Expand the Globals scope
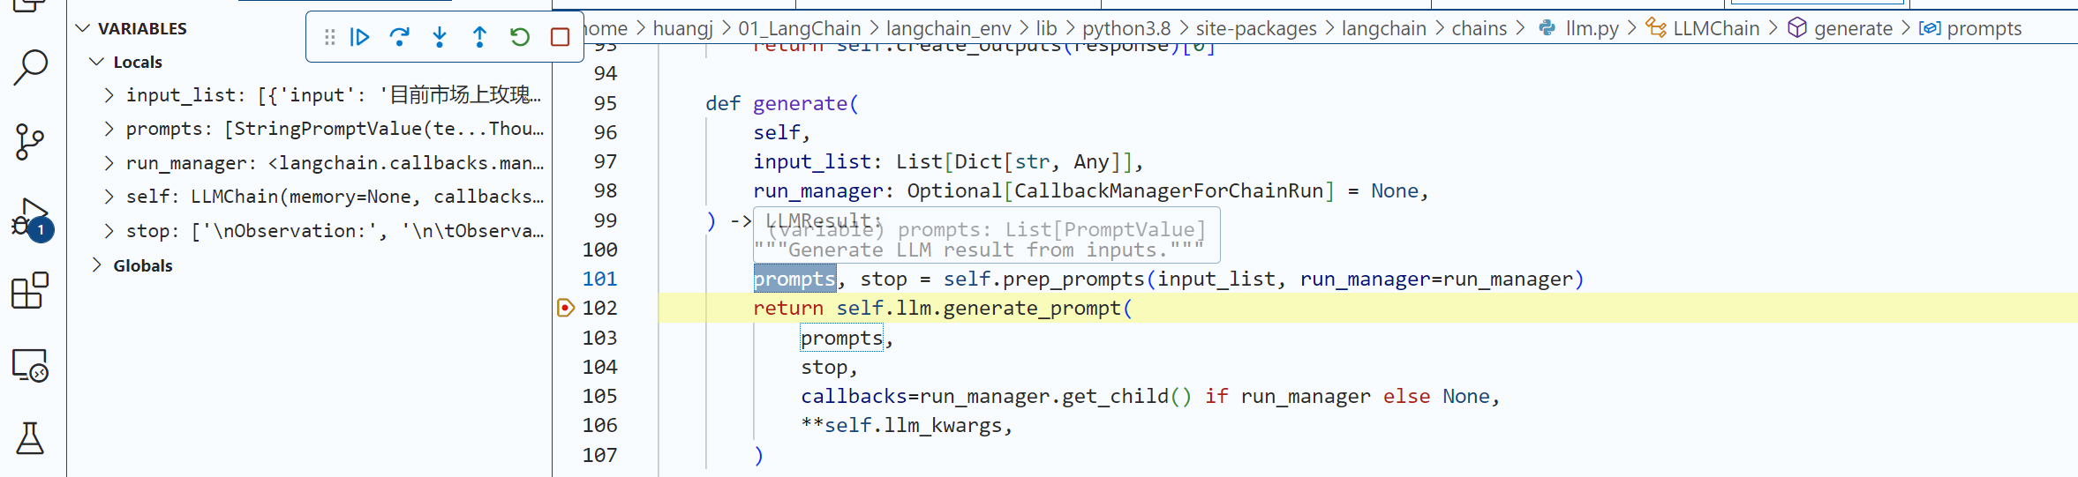The height and width of the screenshot is (477, 2078). click(97, 265)
